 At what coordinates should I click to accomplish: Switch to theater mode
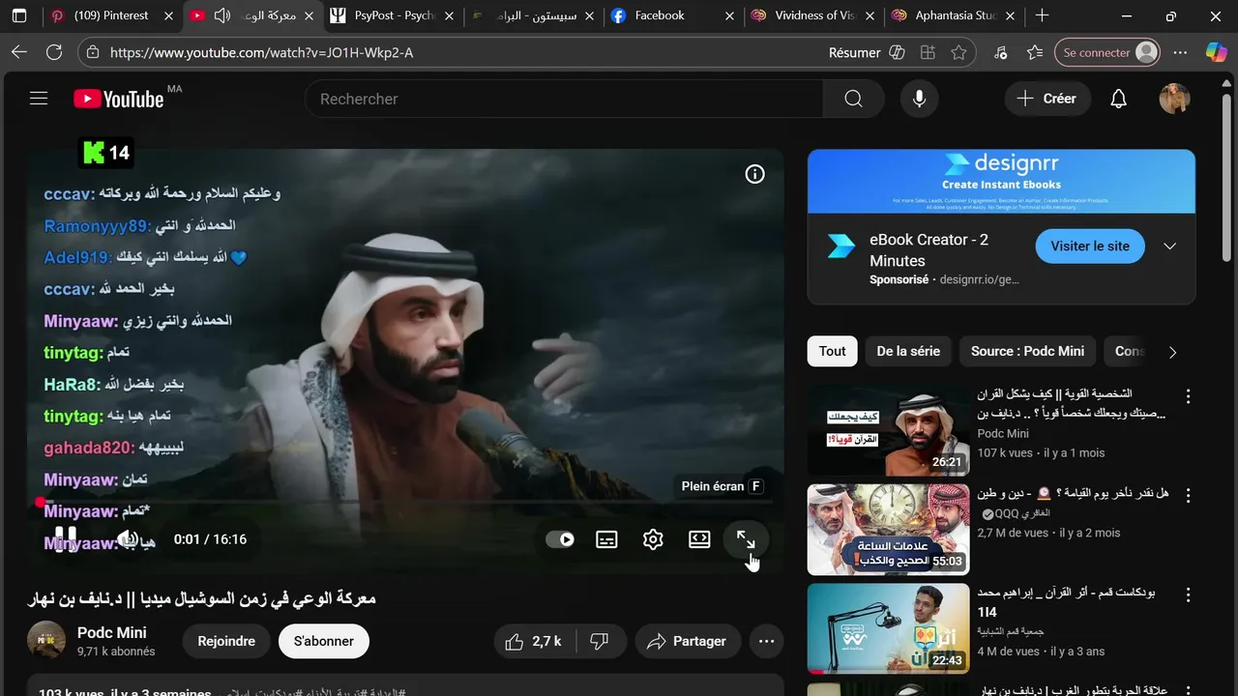click(699, 539)
